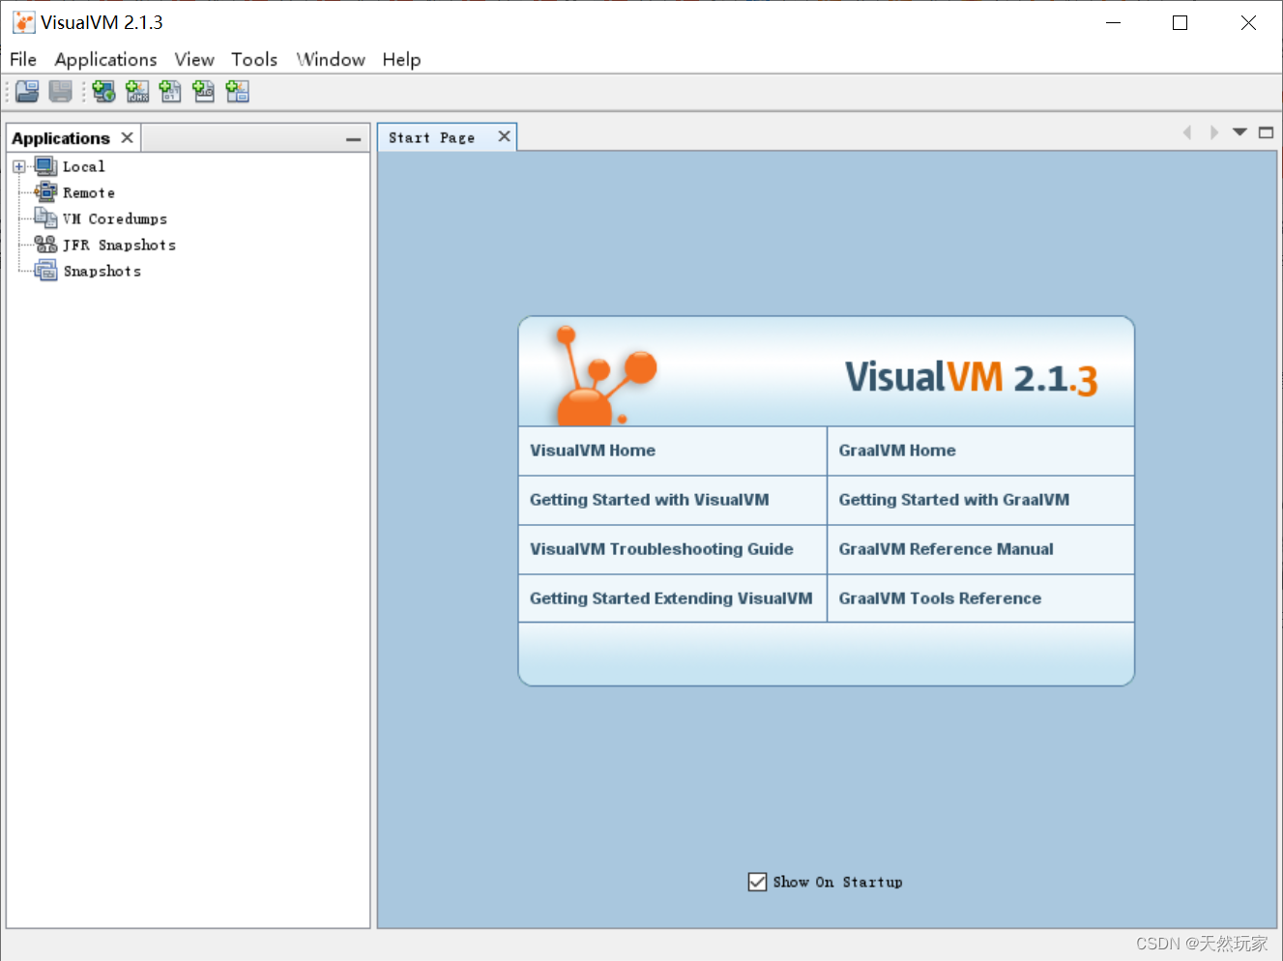Screen dimensions: 1283x961
Task: Open the Help menu
Action: tap(401, 59)
